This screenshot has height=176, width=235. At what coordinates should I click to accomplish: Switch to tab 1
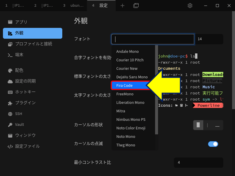[x=14, y=5]
